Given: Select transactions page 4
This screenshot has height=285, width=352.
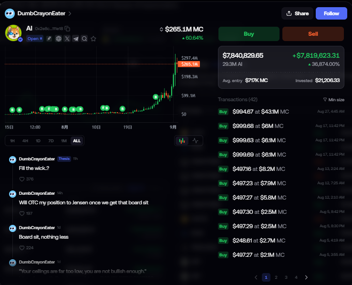Looking at the screenshot, I should (296, 277).
